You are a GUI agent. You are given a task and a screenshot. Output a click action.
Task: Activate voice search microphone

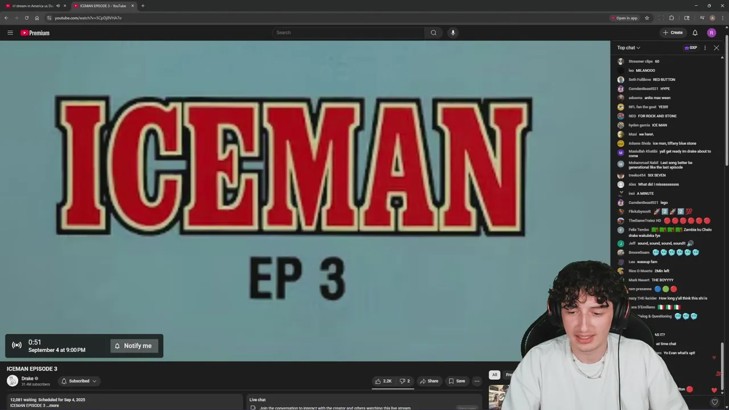click(453, 32)
